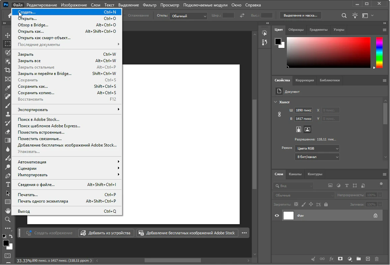
Task: Expand the Автоматизация submenu
Action: (67, 162)
